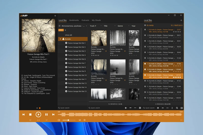This screenshot has width=203, height=135.
Task: Stop playback
Action: click(30, 114)
